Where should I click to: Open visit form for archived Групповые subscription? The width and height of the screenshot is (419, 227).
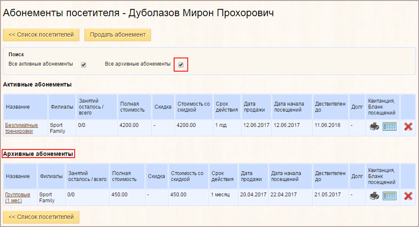point(389,196)
